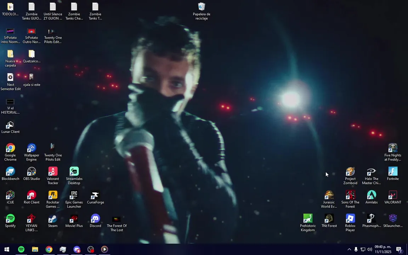Screen dimensions: 408x255
Task: Open the media player taskbar icon
Action: [x=104, y=249]
